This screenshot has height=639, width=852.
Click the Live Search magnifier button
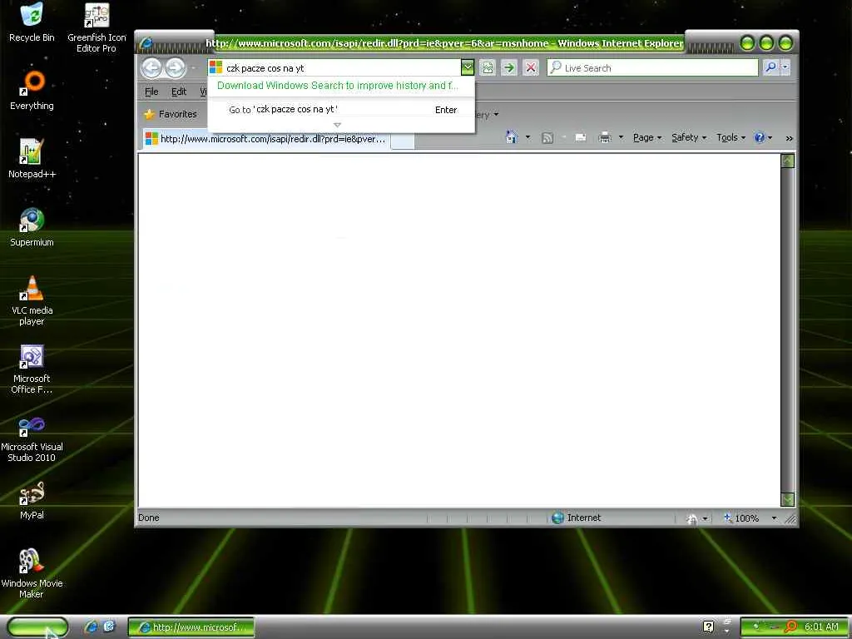click(770, 67)
